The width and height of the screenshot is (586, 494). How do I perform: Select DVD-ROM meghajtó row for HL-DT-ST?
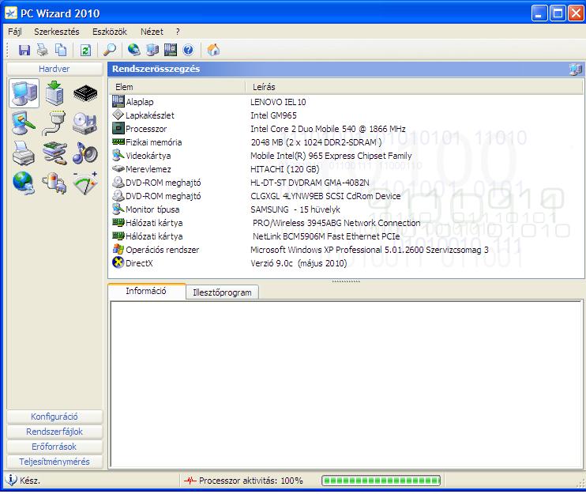pyautogui.click(x=346, y=183)
